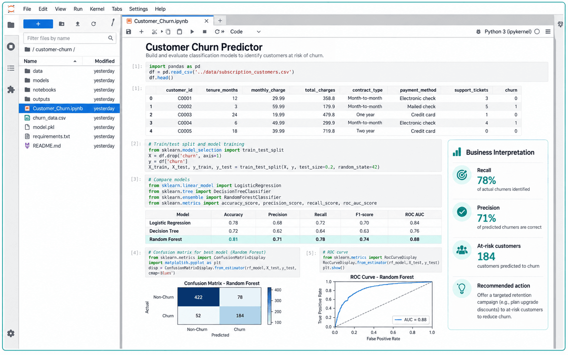568x355 pixels.
Task: Select the requirements.txt file
Action: pyautogui.click(x=69, y=136)
